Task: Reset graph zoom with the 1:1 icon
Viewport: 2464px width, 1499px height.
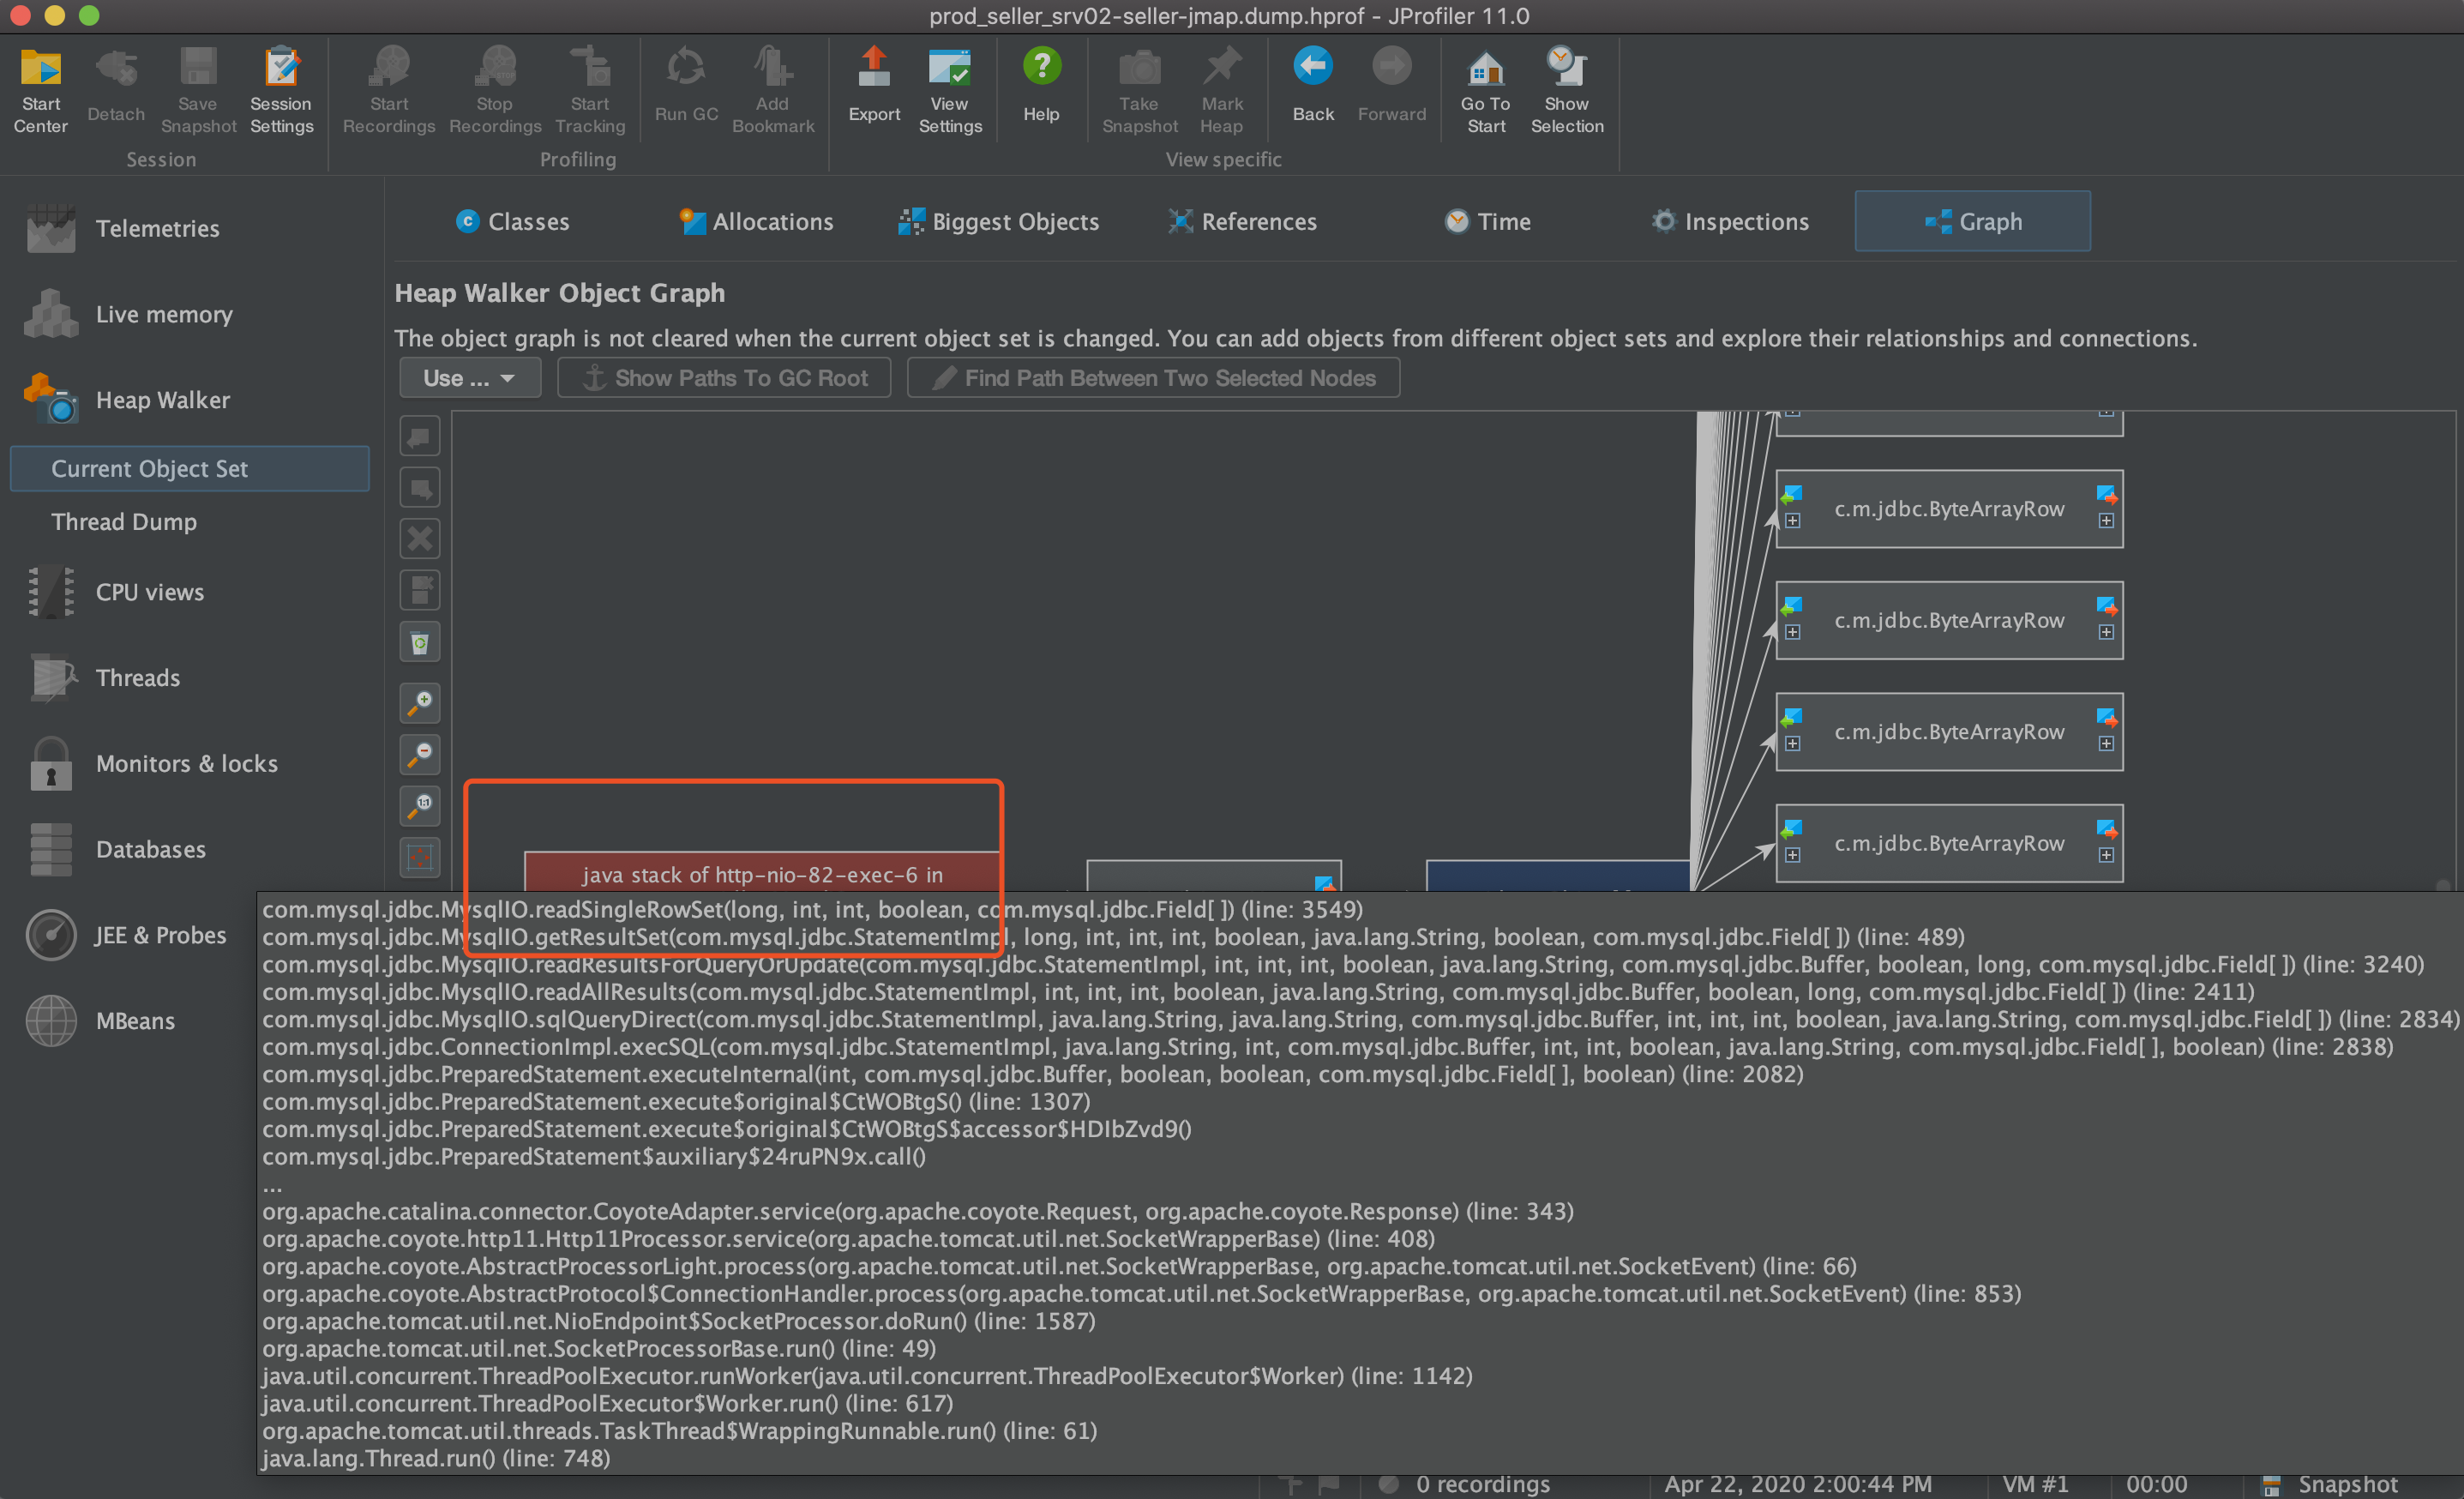Action: coord(420,805)
